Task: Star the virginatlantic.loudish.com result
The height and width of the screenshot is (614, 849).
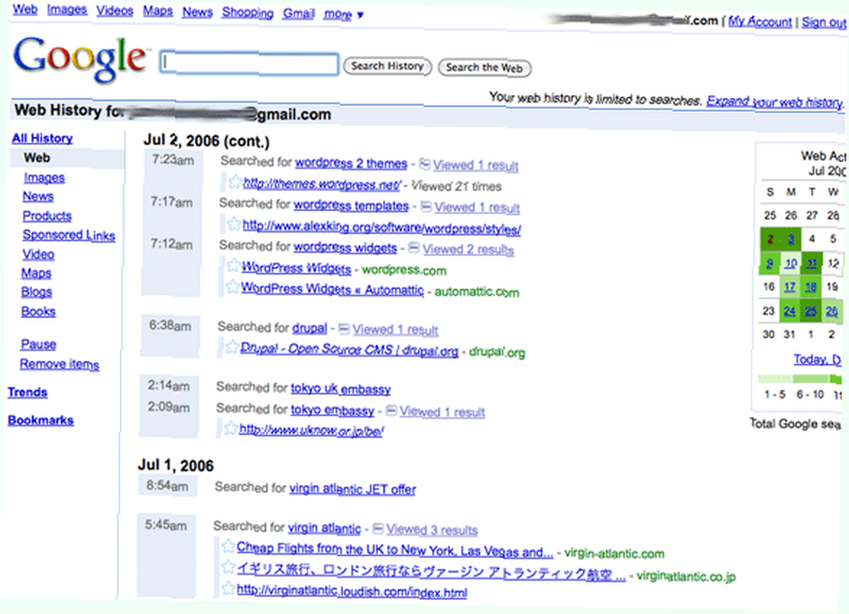Action: (228, 588)
